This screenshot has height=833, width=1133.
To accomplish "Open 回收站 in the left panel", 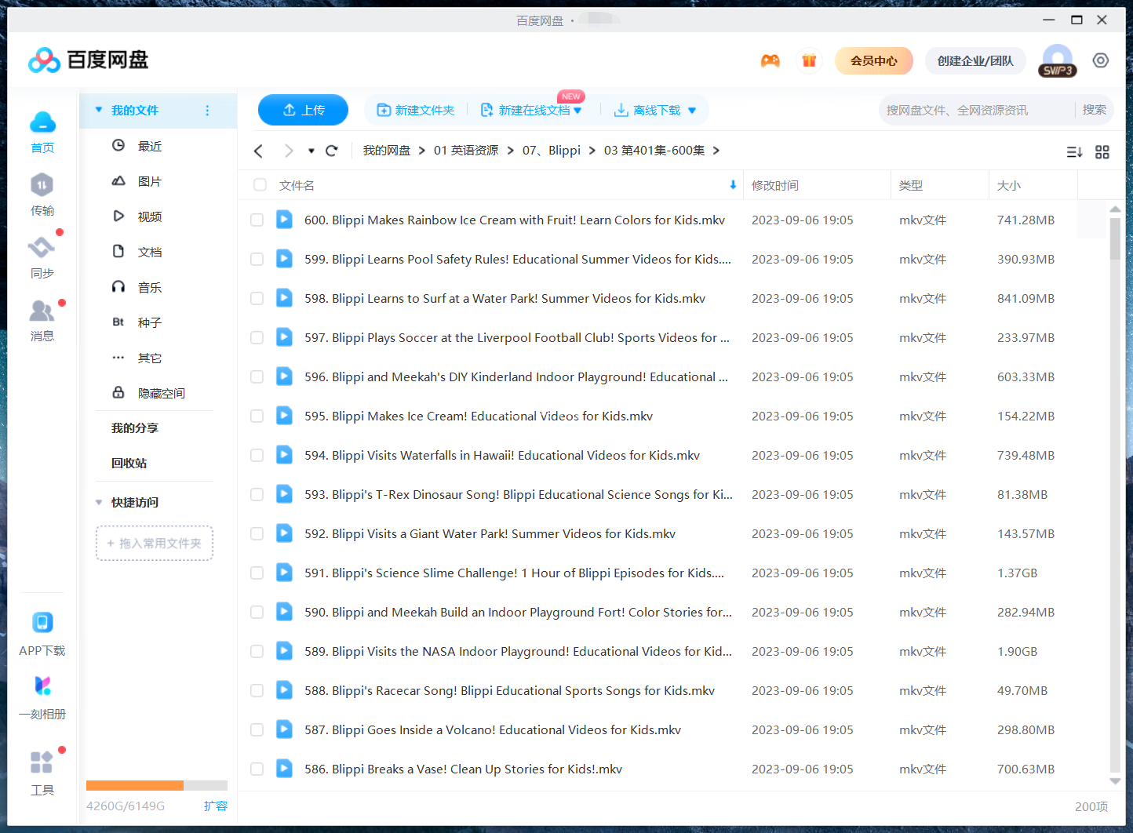I will (129, 463).
